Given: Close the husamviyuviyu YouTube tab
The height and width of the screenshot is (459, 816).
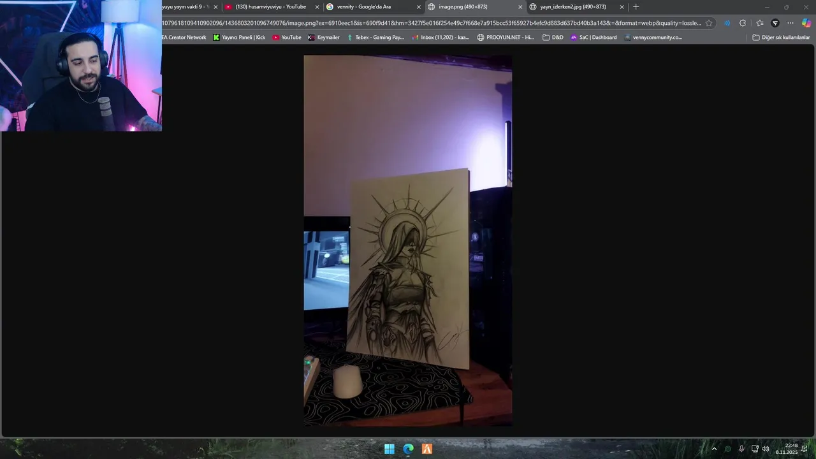Looking at the screenshot, I should [317, 7].
